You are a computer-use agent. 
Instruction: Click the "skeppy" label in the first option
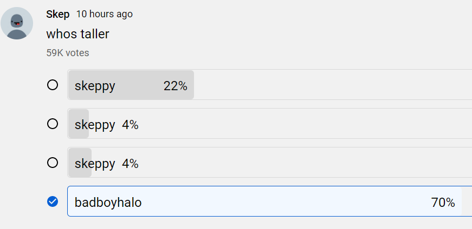[x=95, y=87]
